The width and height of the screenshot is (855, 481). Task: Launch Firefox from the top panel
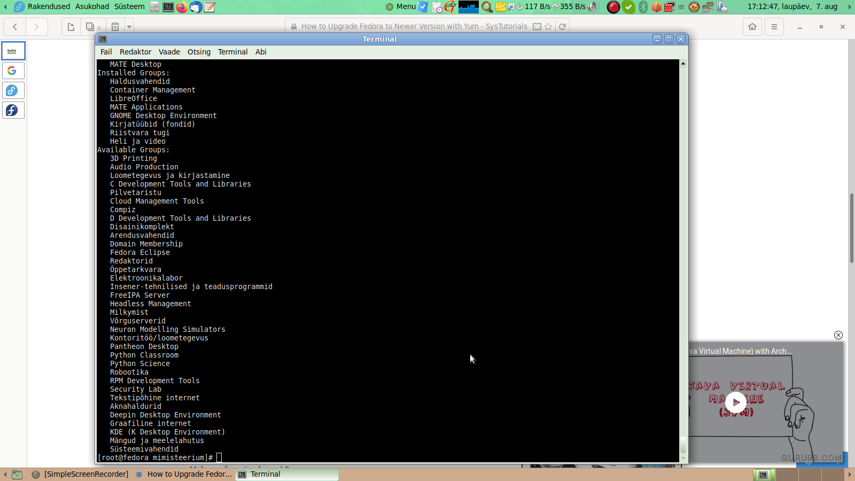click(x=182, y=7)
